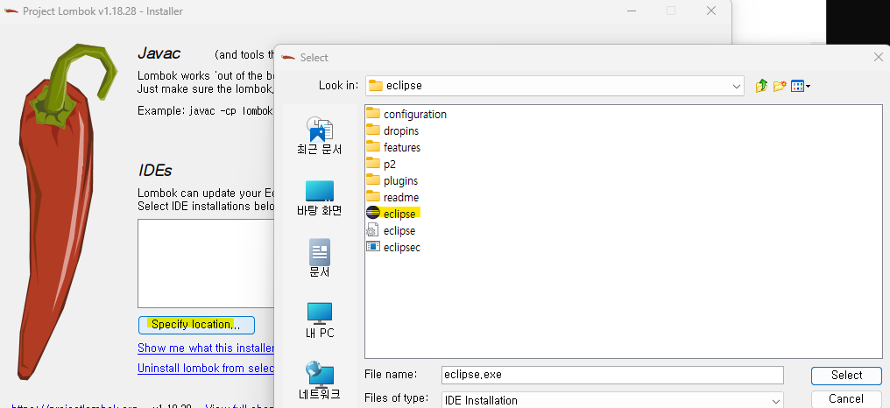Jump to 바탕 화면 desktop location
Viewport: 890px width, 408px height.
pyautogui.click(x=320, y=198)
